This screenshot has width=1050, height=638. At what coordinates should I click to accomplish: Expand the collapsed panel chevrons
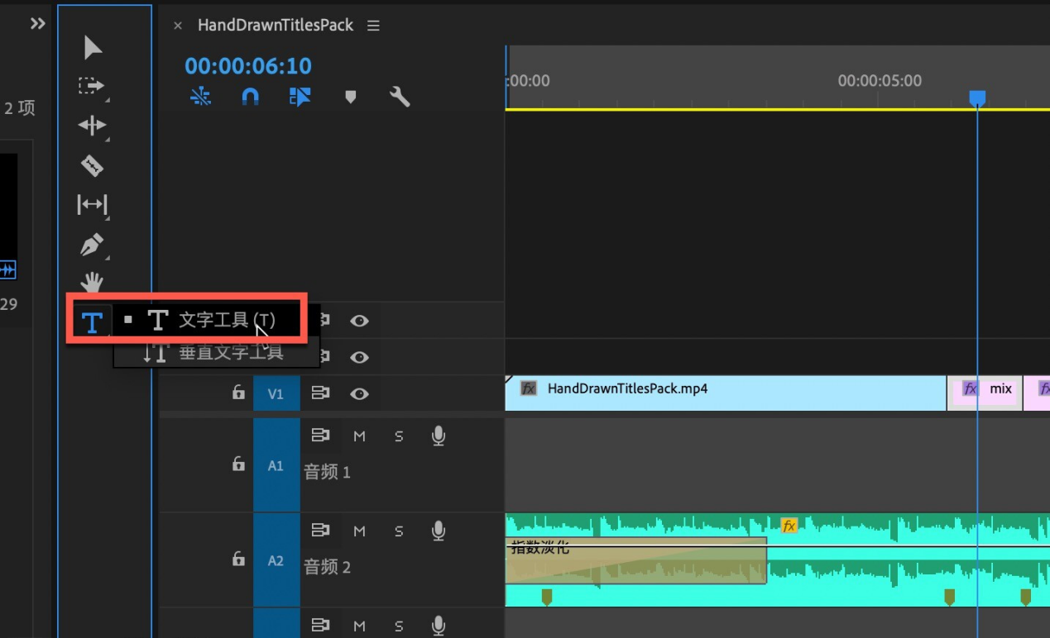(x=37, y=24)
